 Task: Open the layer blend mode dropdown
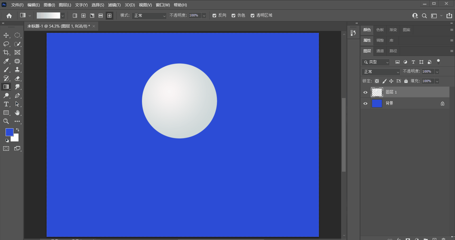point(381,72)
